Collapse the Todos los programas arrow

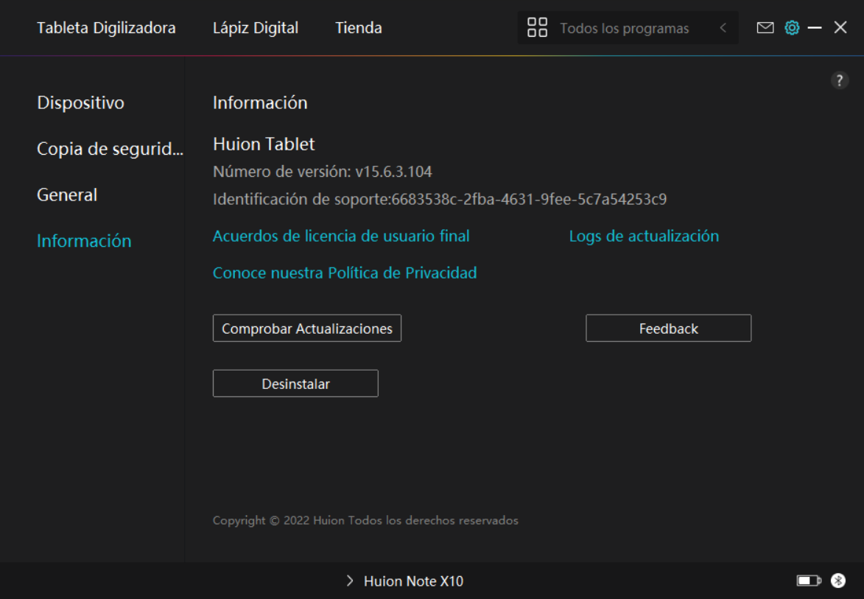tap(723, 27)
